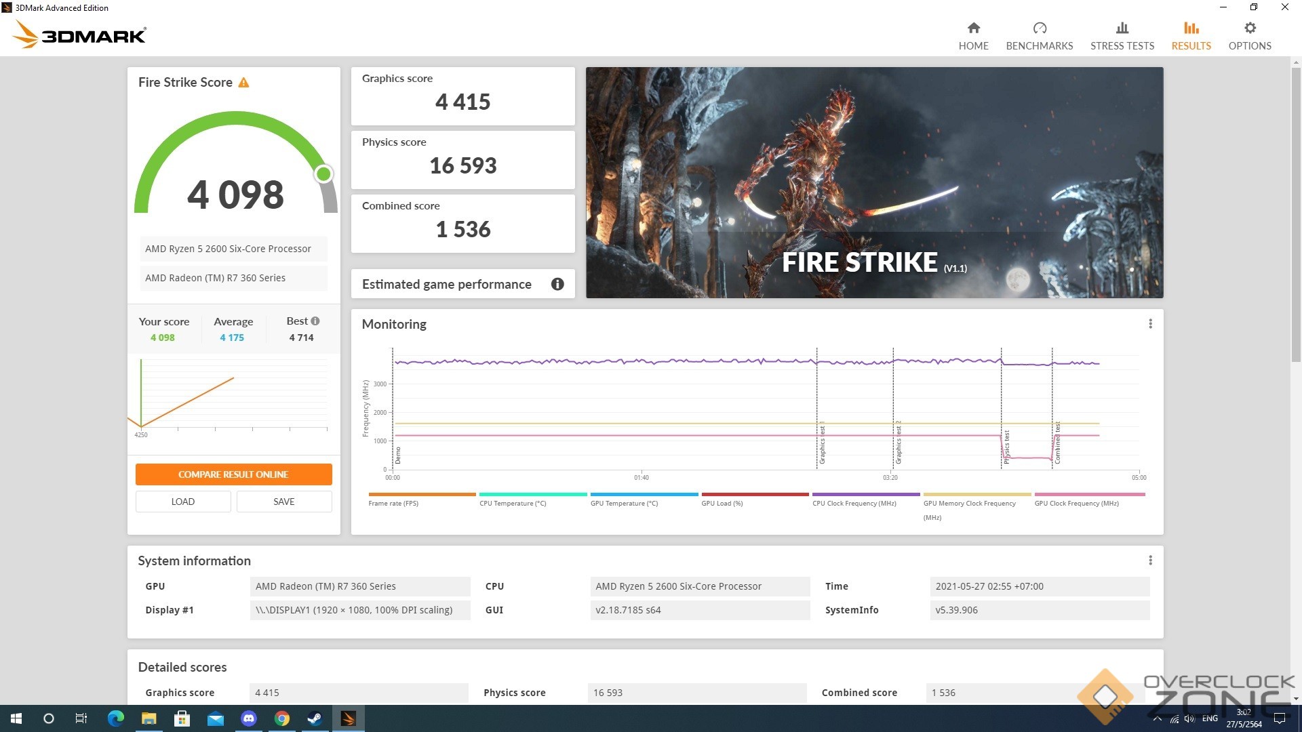Open the Monitoring panel three-dot menu
Screen dimensions: 1302x732
click(x=1150, y=324)
